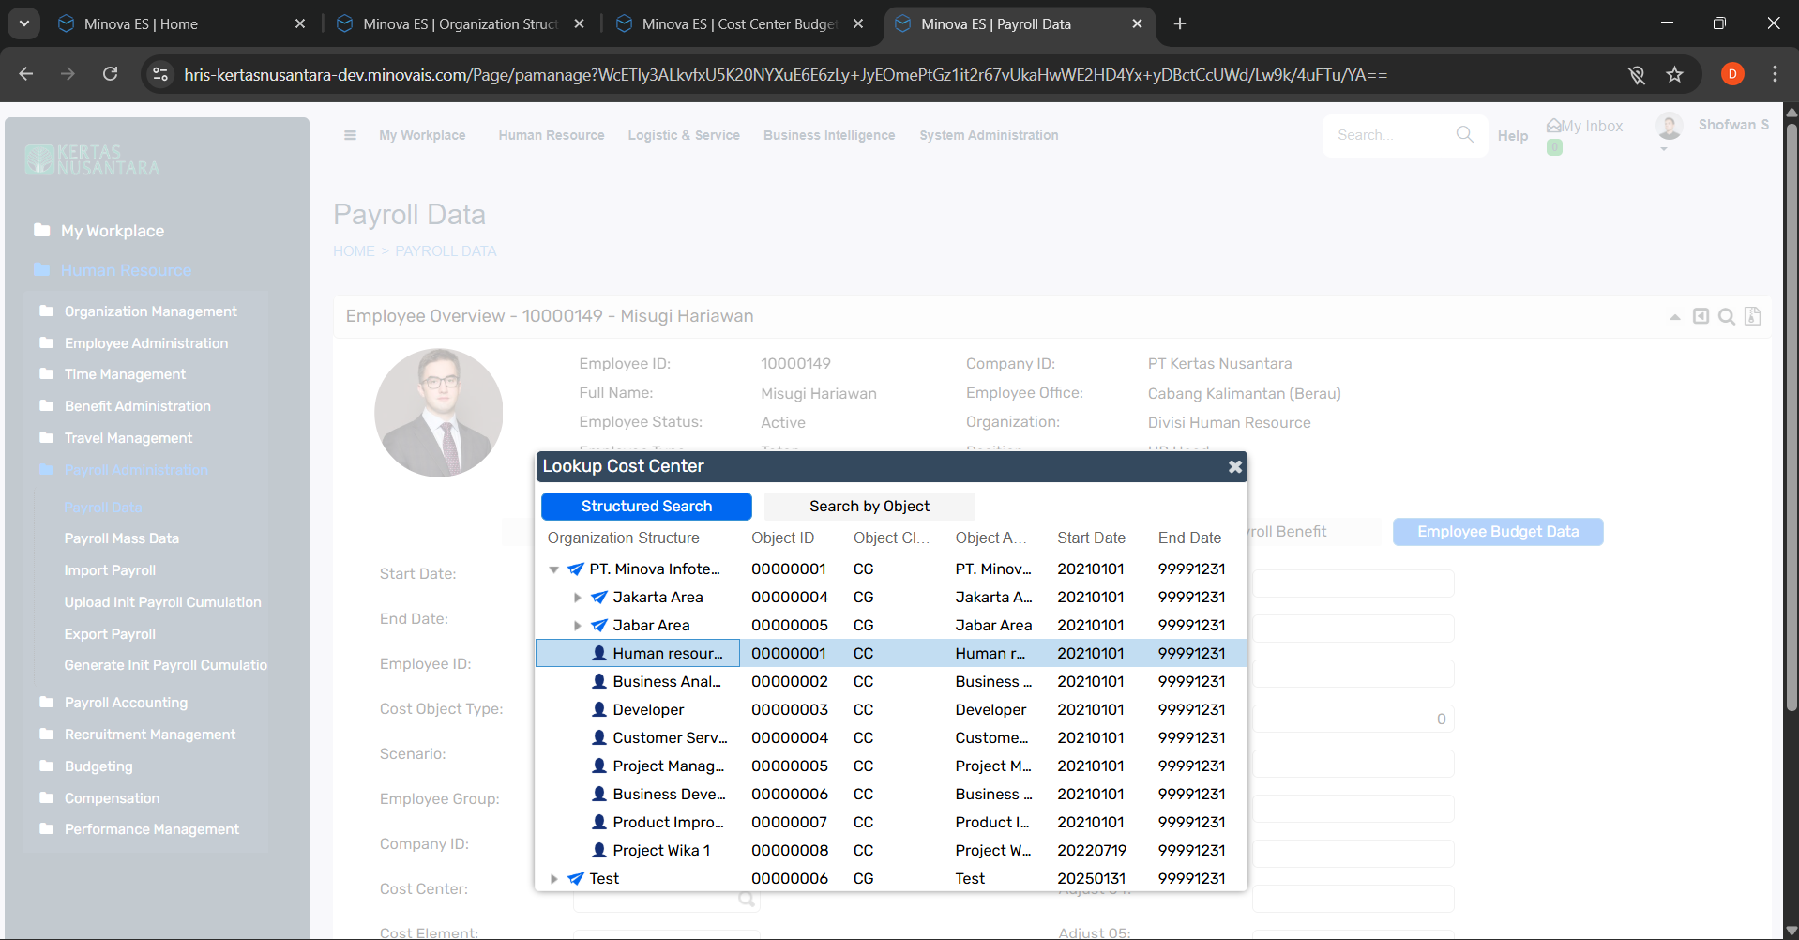The width and height of the screenshot is (1799, 940).
Task: Open My Inbox envelope icon
Action: click(x=1554, y=126)
